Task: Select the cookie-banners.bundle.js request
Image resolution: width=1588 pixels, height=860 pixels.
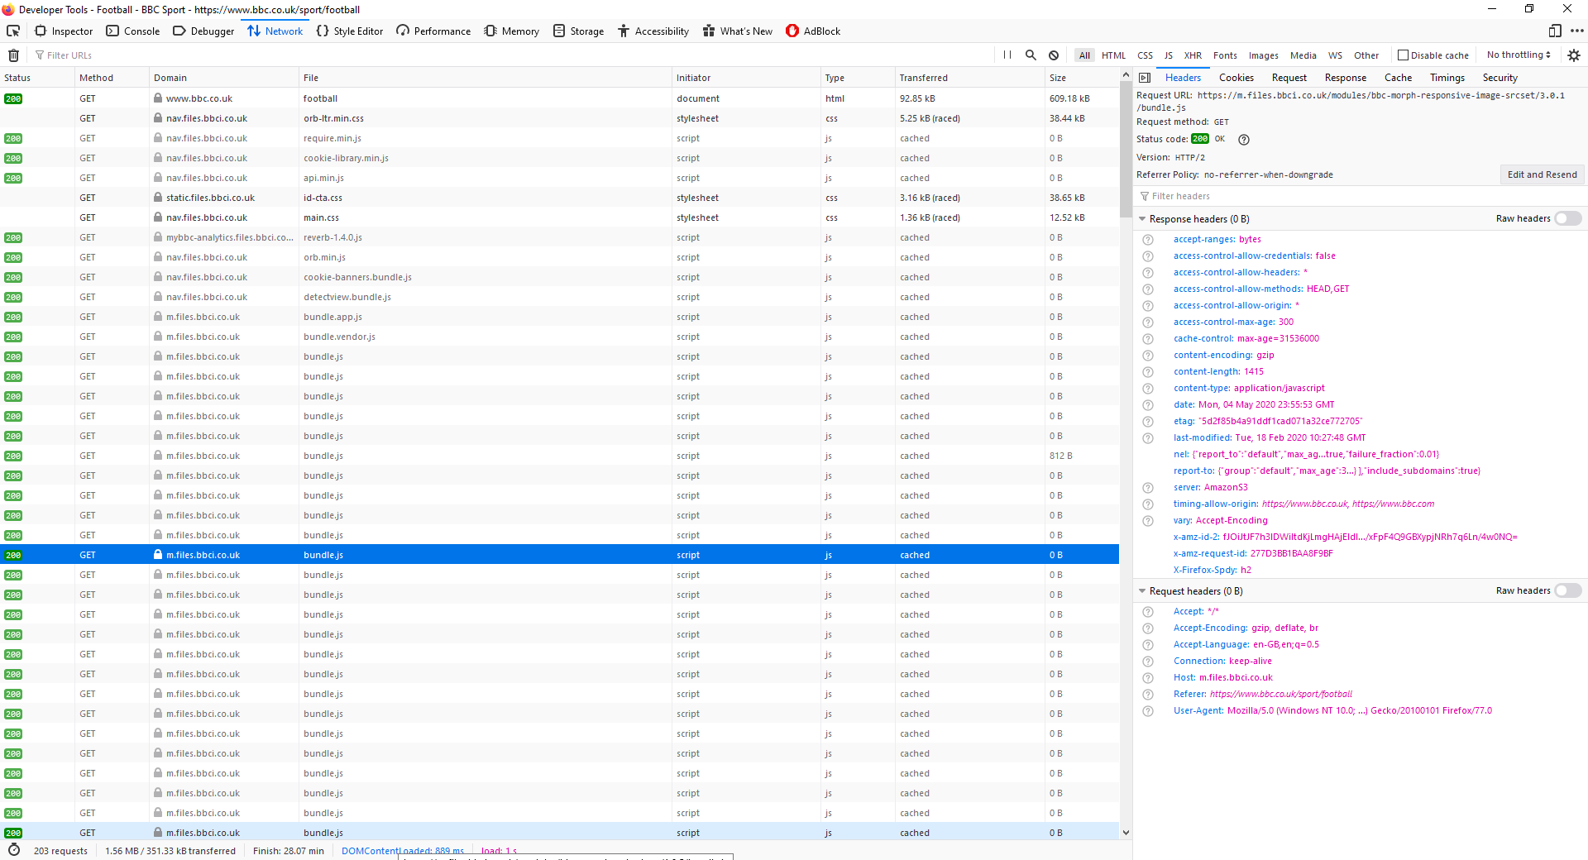Action: 559,277
